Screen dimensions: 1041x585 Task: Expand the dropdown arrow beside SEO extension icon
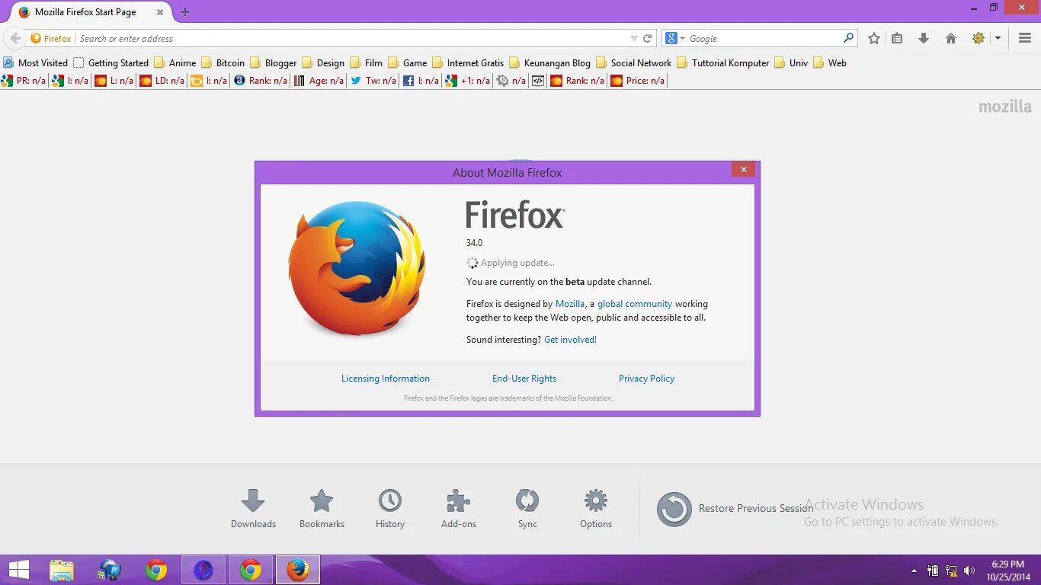point(997,38)
